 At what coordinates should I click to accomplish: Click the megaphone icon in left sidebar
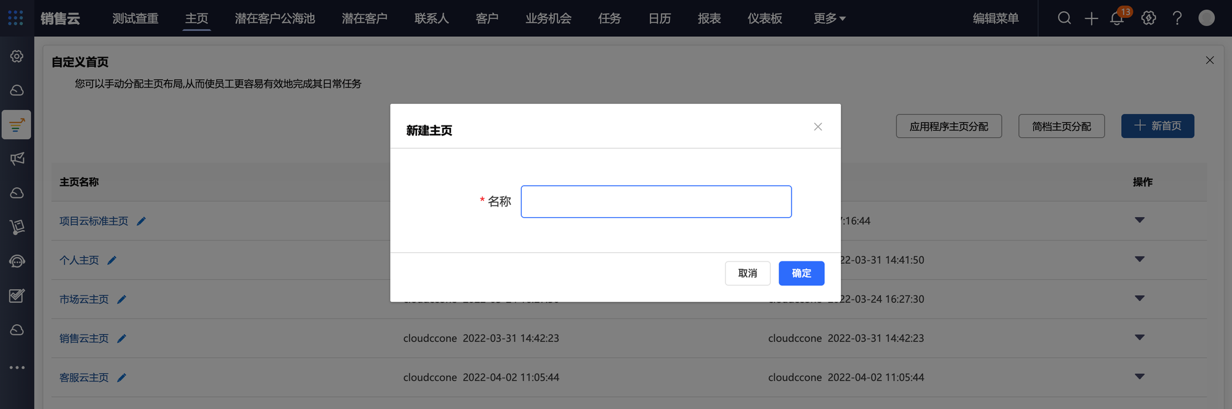coord(17,159)
